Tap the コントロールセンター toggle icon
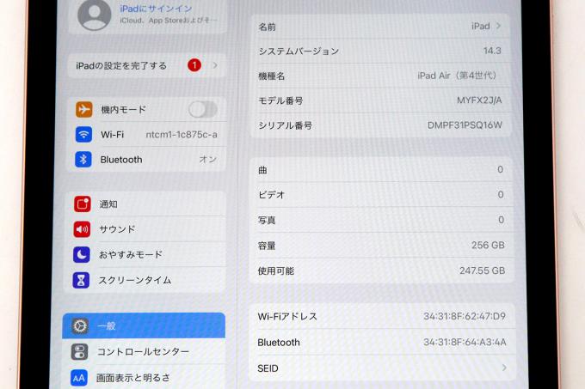The image size is (585, 389). coord(79,352)
